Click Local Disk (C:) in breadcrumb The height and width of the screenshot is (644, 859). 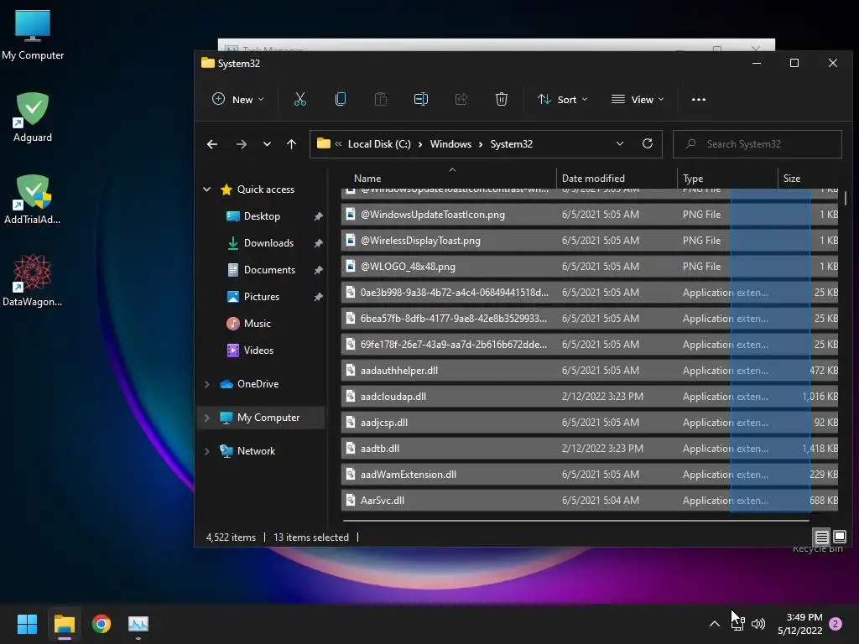point(379,144)
